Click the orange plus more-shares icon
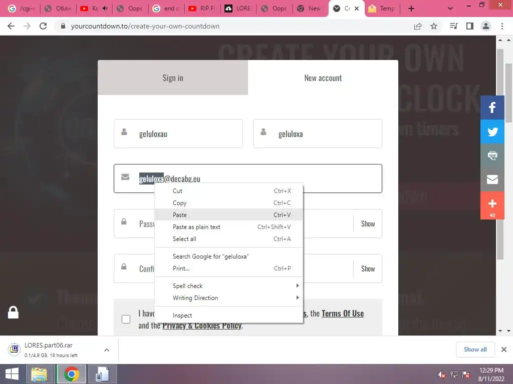The height and width of the screenshot is (384, 513). coord(492,205)
